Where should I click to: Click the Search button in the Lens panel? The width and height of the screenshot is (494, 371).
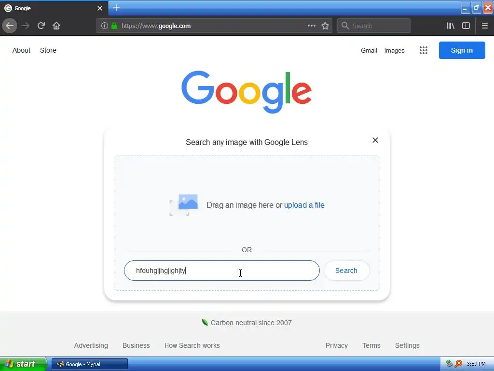[x=346, y=271]
